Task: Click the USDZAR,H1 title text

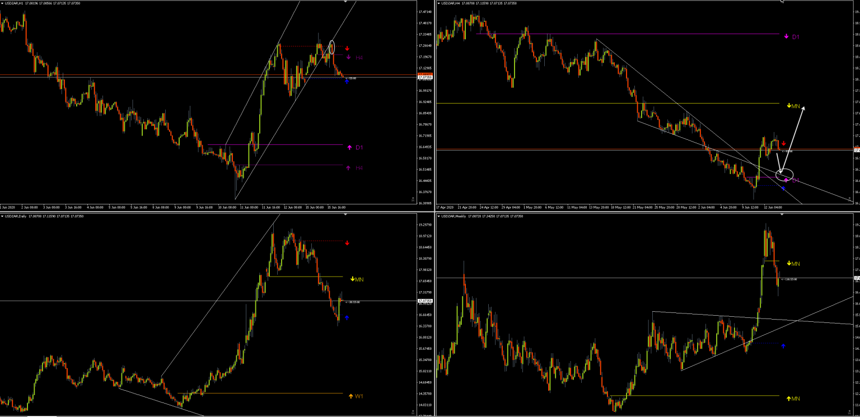Action: [x=14, y=3]
